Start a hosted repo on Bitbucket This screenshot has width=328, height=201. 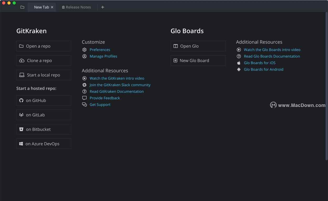click(x=44, y=129)
